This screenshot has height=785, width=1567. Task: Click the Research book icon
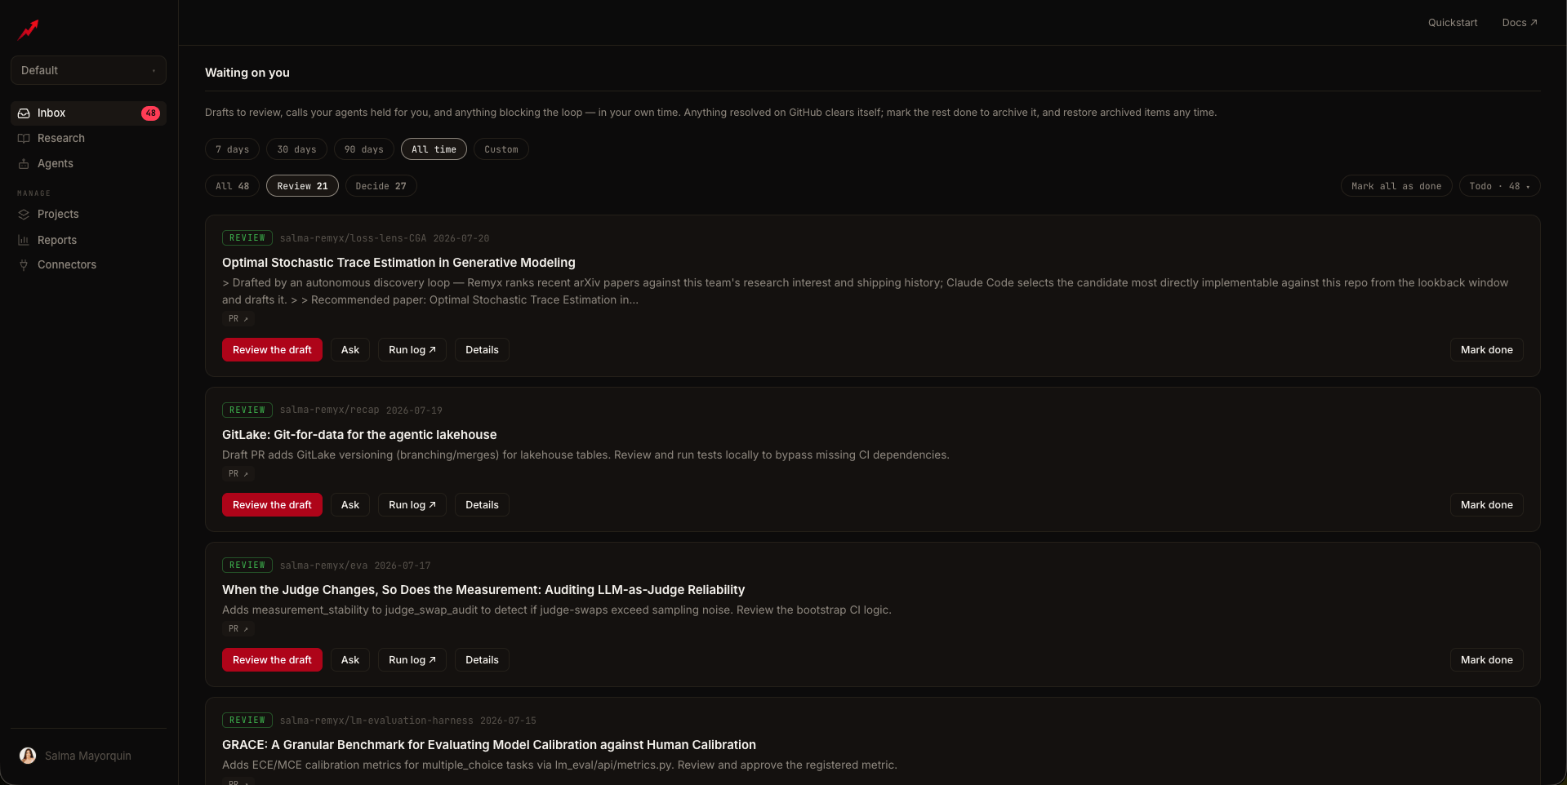(24, 139)
